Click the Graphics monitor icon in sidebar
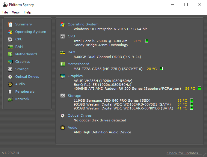The image size is (207, 157). click(10, 62)
